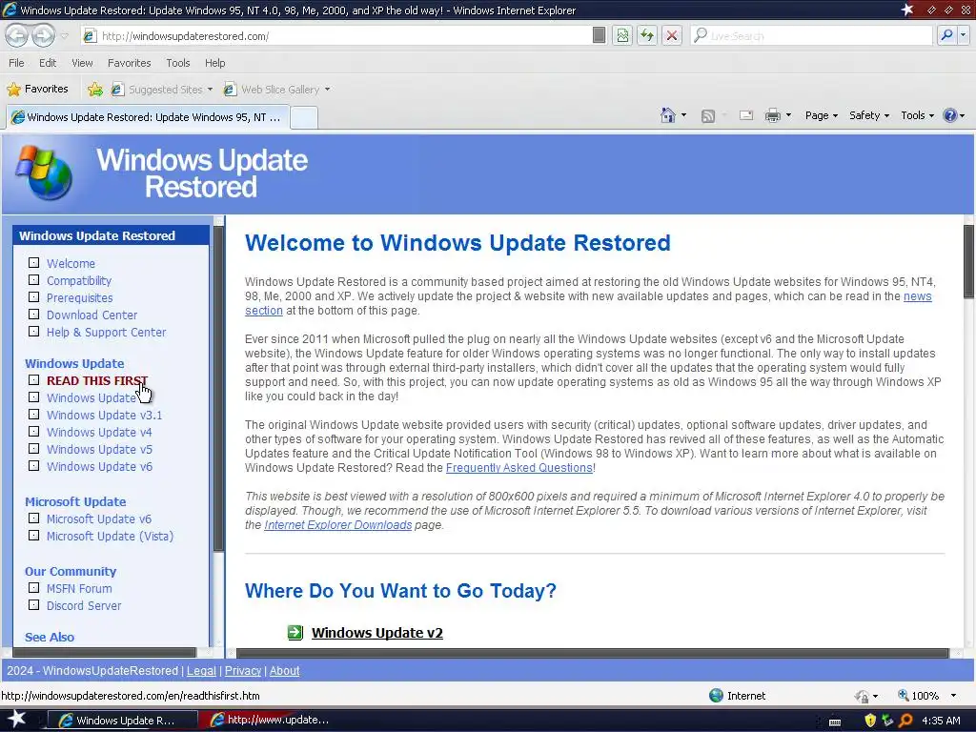Open the recent pages dropdown arrow
This screenshot has height=732, width=976.
pos(65,36)
